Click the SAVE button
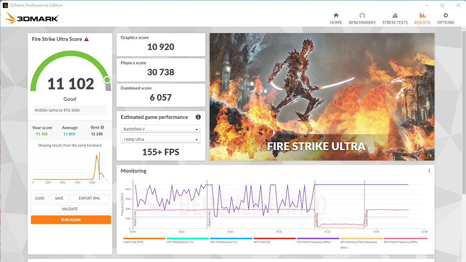The height and width of the screenshot is (262, 466). click(x=59, y=198)
